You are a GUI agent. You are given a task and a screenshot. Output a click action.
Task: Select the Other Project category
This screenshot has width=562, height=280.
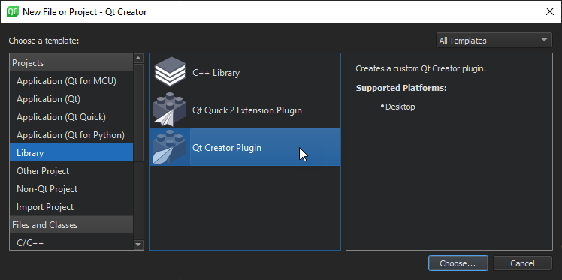(71, 171)
